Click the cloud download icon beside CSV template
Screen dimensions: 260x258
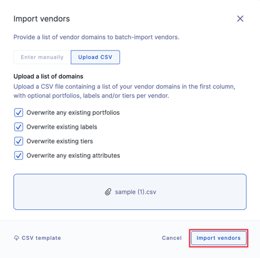(x=16, y=238)
